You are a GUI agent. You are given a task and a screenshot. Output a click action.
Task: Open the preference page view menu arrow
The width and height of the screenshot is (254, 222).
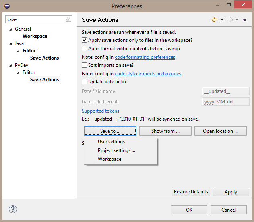click(x=245, y=20)
